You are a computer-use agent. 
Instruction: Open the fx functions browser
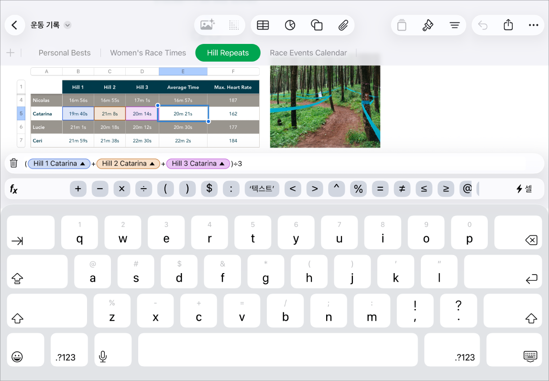click(x=14, y=189)
